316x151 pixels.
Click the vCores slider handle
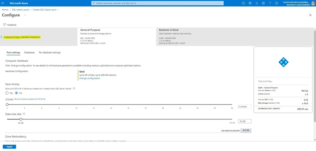[7, 105]
